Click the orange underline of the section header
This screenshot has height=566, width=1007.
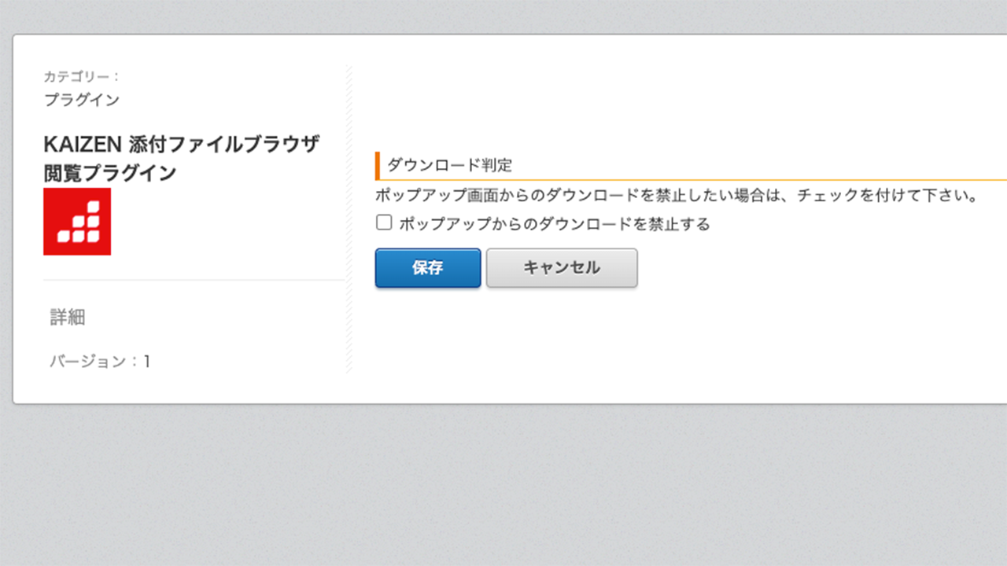(x=692, y=180)
